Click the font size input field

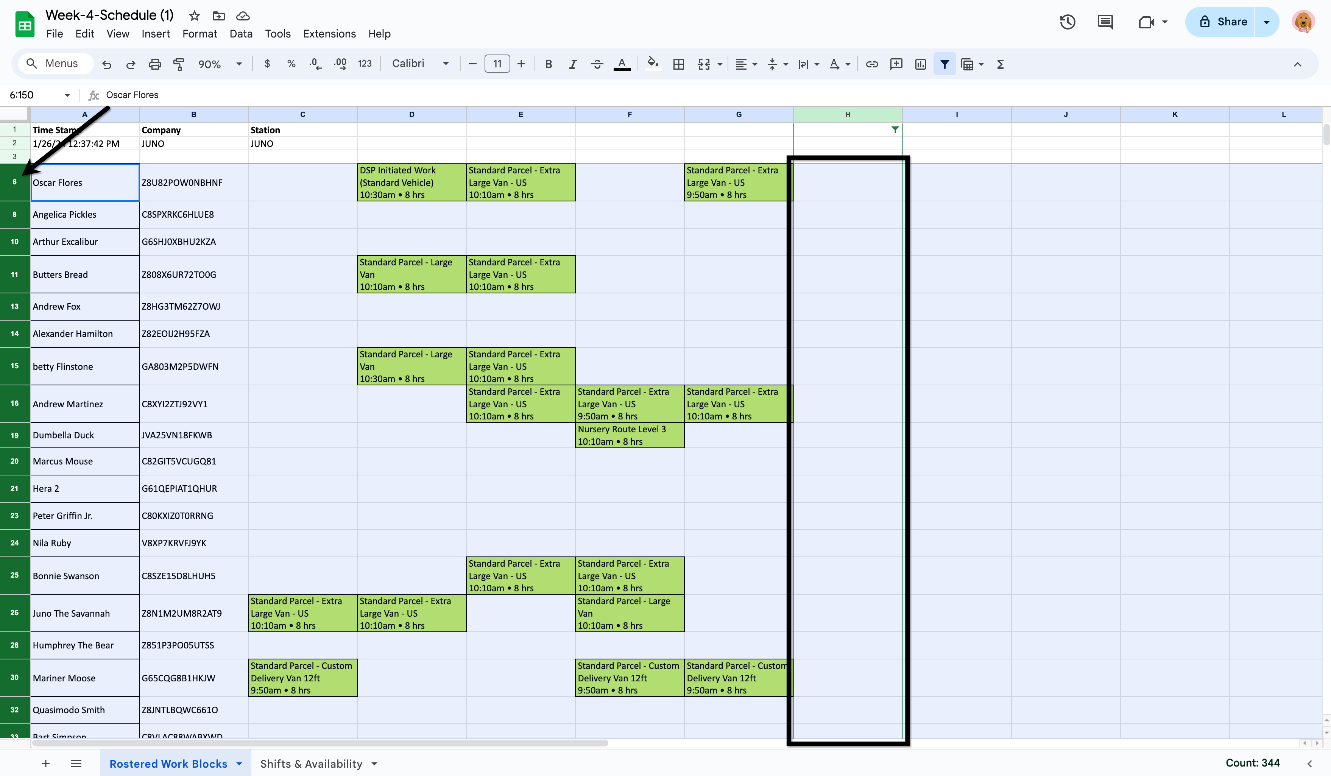[x=497, y=63]
